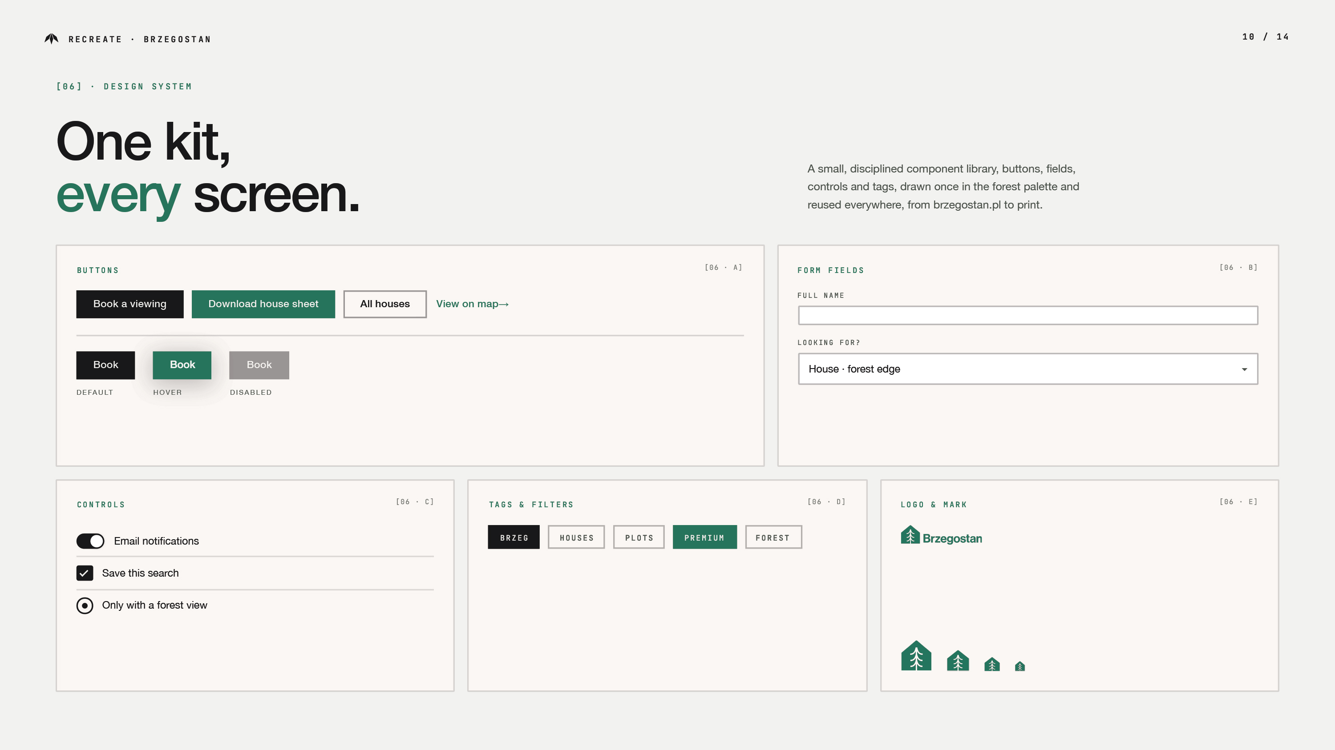Click the grey disabled Book button

(259, 365)
